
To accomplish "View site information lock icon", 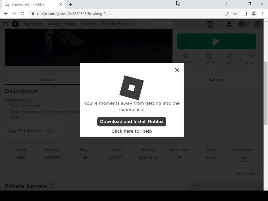I will [x=33, y=14].
